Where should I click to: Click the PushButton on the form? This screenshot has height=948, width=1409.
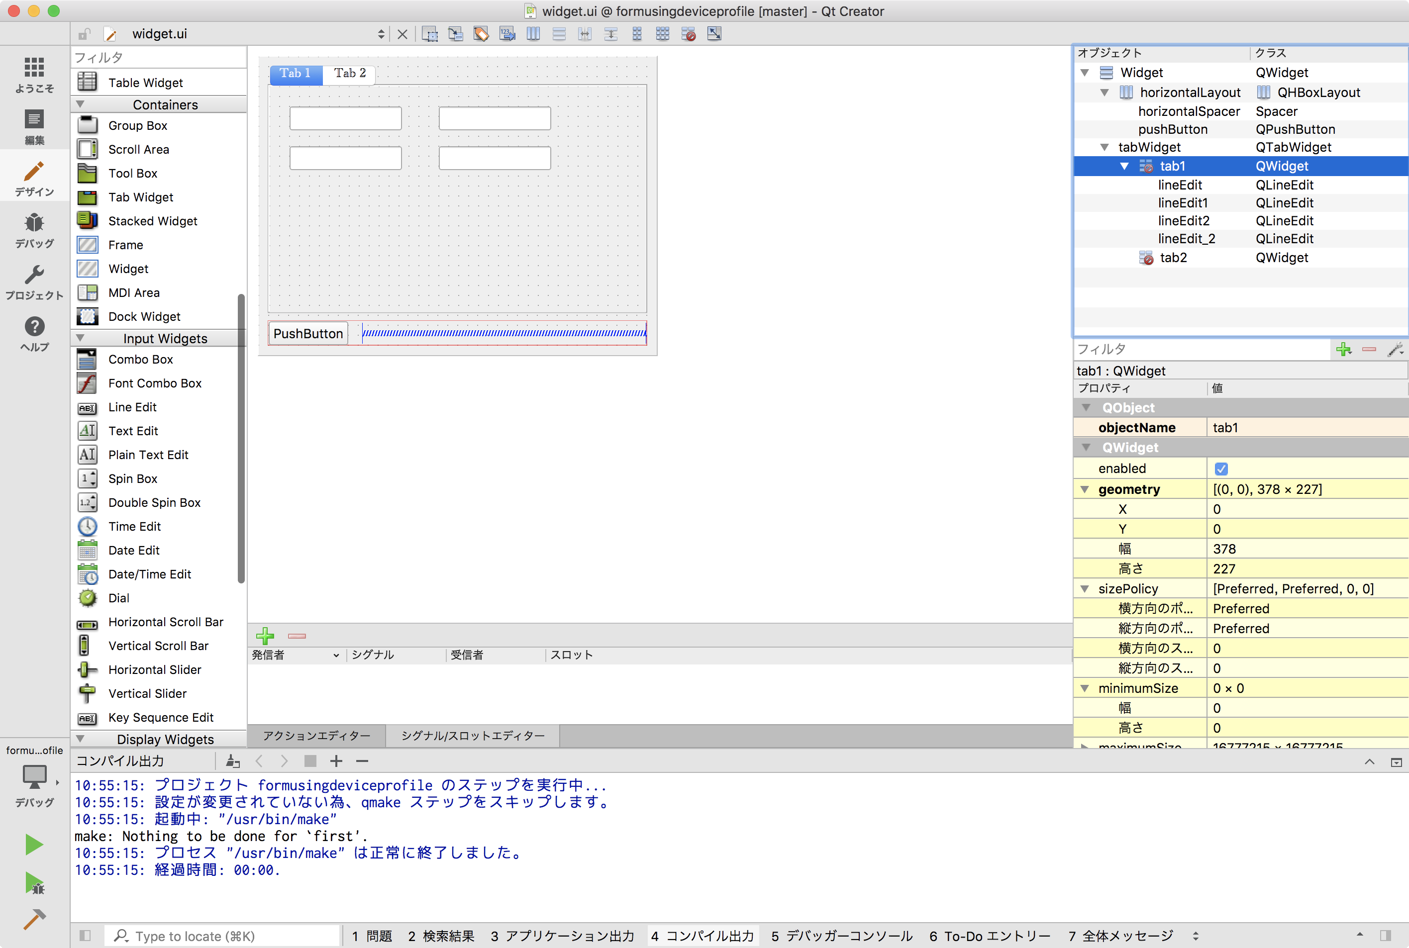point(308,334)
